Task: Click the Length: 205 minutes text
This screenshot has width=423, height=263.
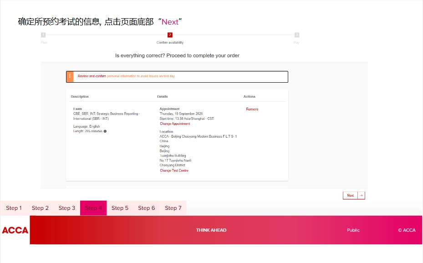Action: [88, 131]
